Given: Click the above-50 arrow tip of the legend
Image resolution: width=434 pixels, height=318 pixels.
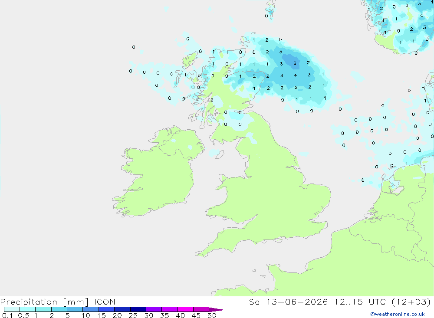Looking at the screenshot, I should (217, 309).
